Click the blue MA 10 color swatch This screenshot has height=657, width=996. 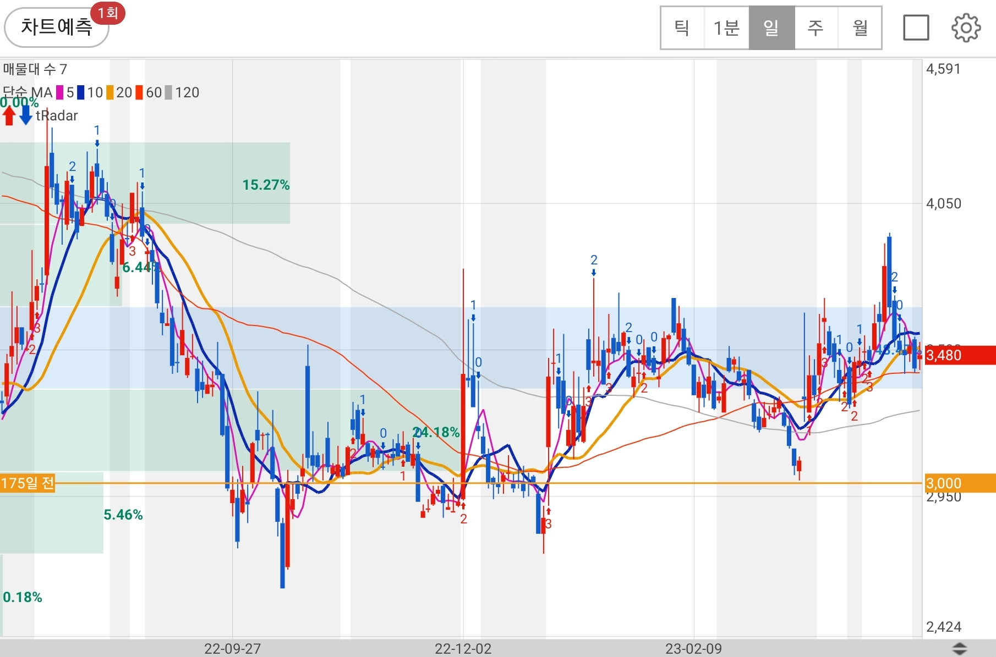(80, 92)
